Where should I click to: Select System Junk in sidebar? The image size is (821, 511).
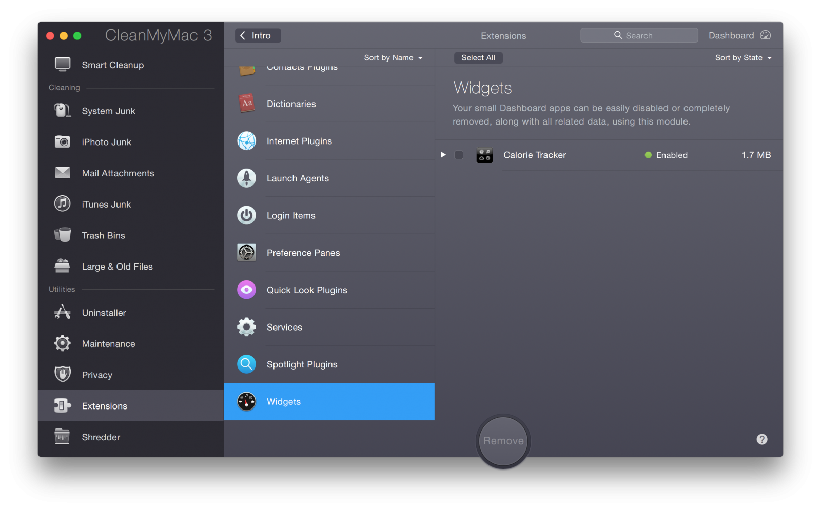pyautogui.click(x=131, y=111)
